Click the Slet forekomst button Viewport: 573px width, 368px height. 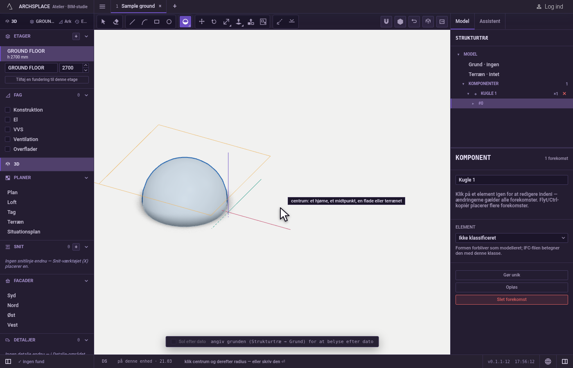tap(512, 300)
